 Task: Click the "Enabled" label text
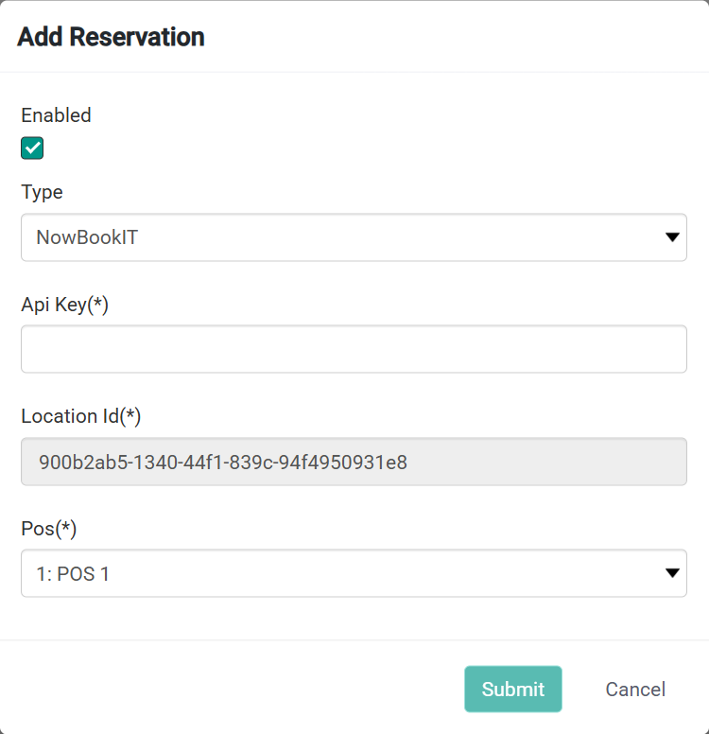point(56,115)
